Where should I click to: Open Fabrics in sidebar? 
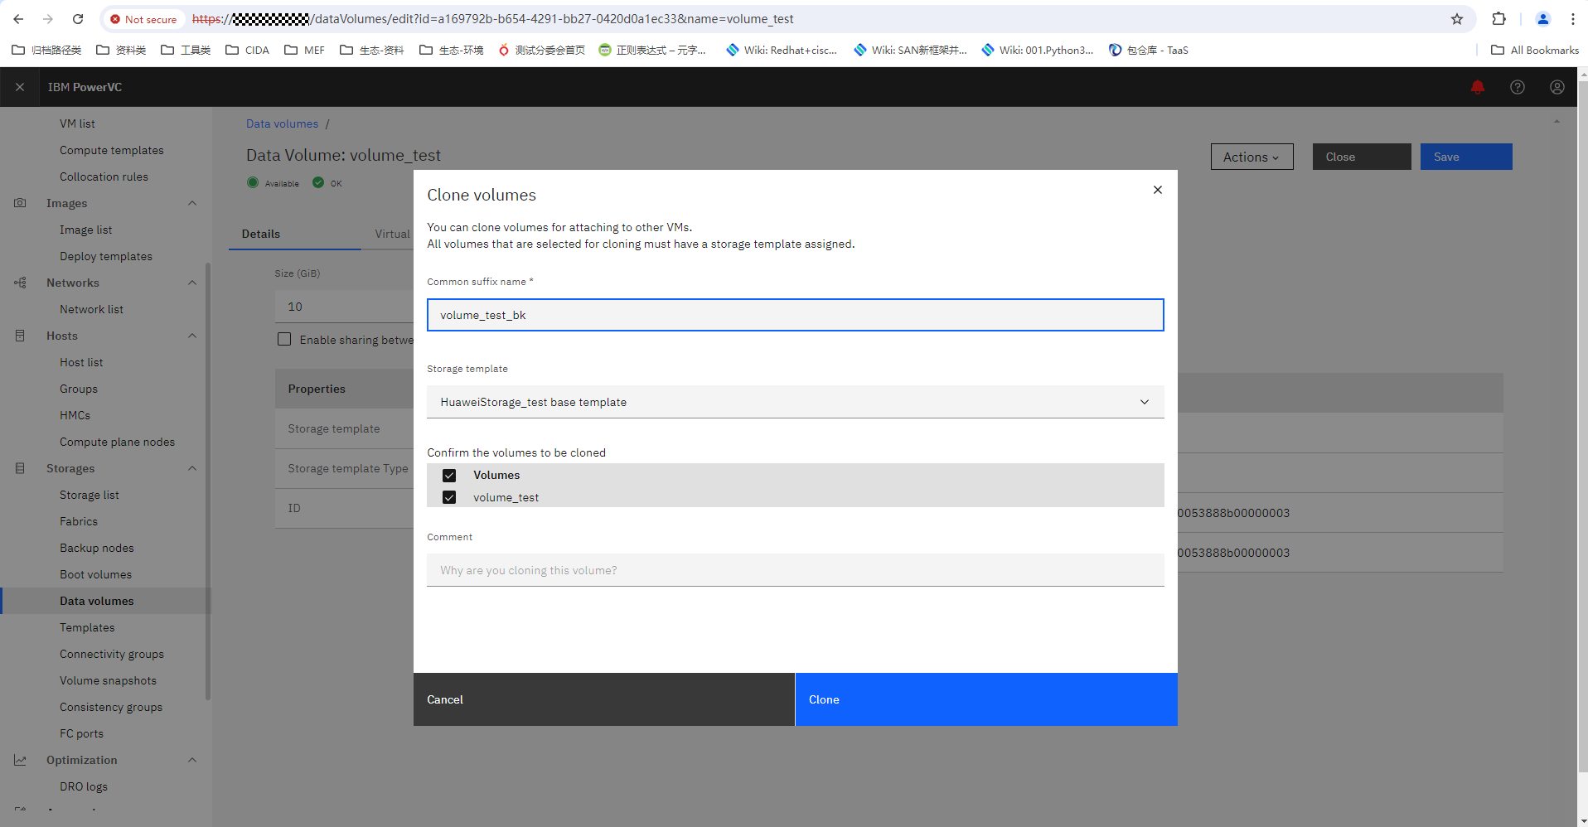79,521
